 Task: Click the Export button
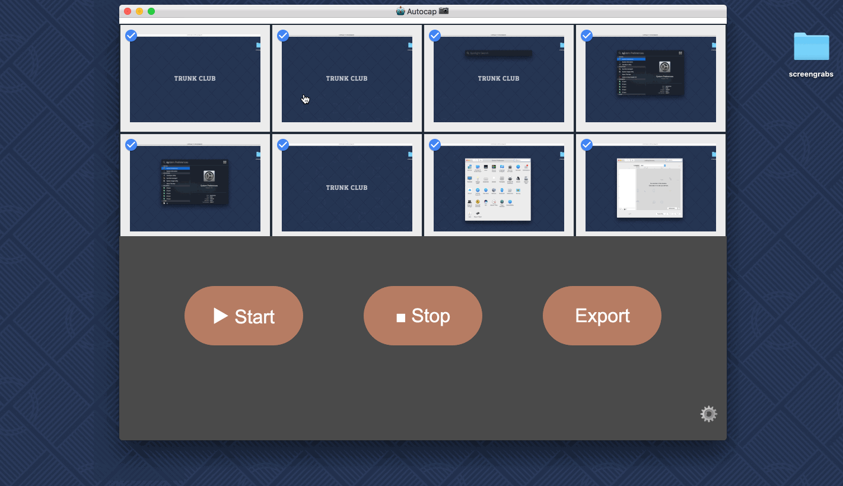coord(602,316)
